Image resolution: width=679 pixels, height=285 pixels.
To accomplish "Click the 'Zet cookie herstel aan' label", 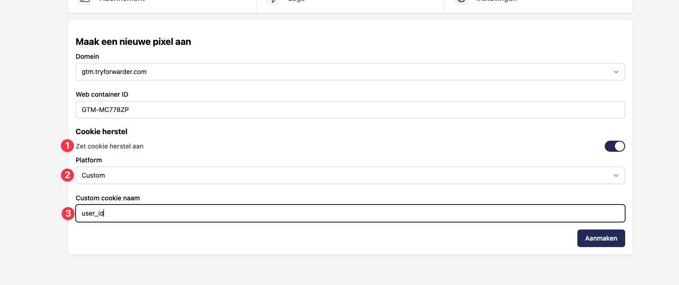I will [110, 146].
